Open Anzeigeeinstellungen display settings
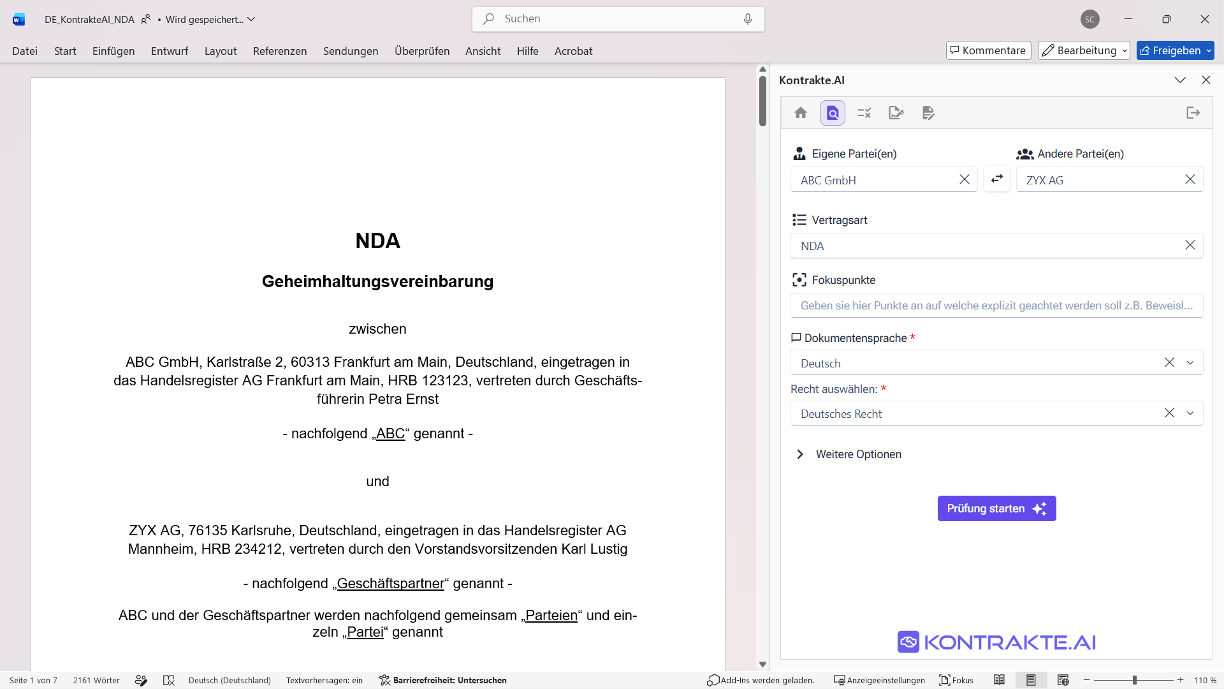Viewport: 1224px width, 689px height. pyautogui.click(x=879, y=680)
